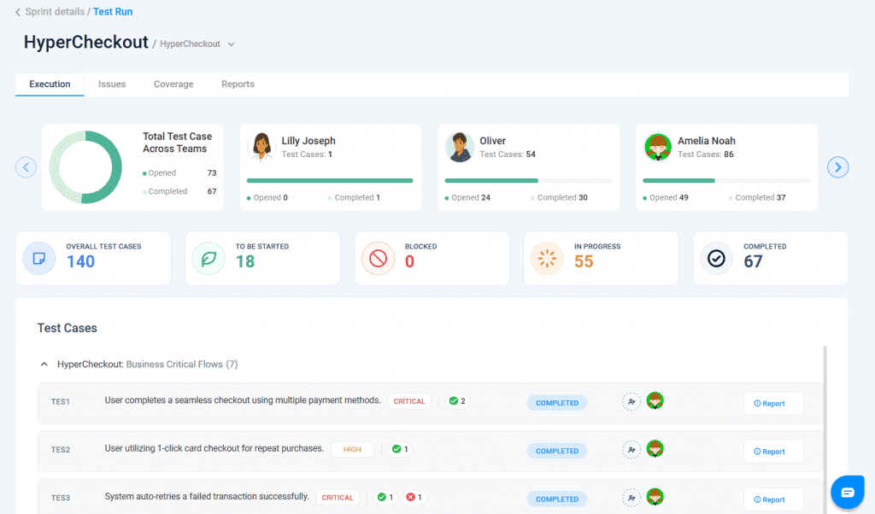The image size is (875, 514).
Task: Click the assign user icon on TES1 row
Action: tap(631, 402)
